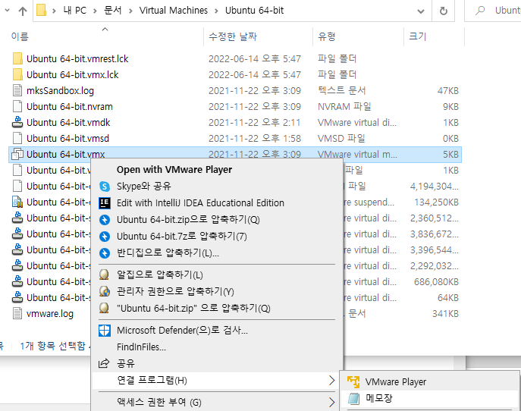Open the recent locations dropdown chevron
The height and width of the screenshot is (411, 521).
[x=7, y=11]
